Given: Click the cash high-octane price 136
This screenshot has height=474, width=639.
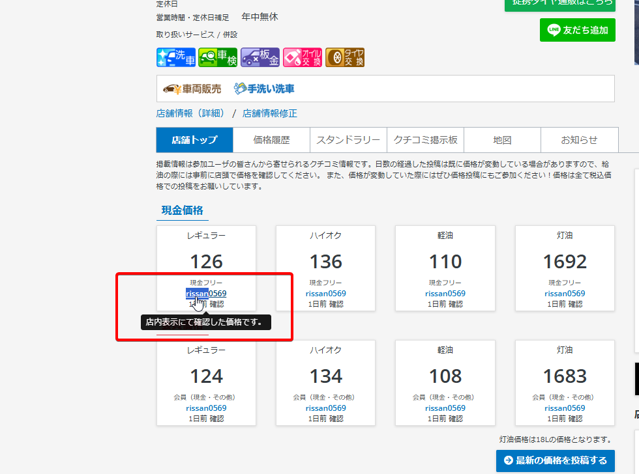Looking at the screenshot, I should point(325,262).
